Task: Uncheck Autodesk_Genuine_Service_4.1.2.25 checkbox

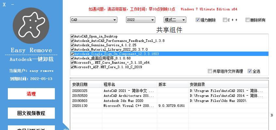Action: pos(72,45)
